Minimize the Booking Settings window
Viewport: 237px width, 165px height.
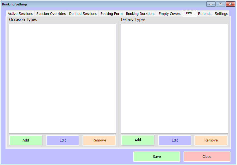(211, 4)
